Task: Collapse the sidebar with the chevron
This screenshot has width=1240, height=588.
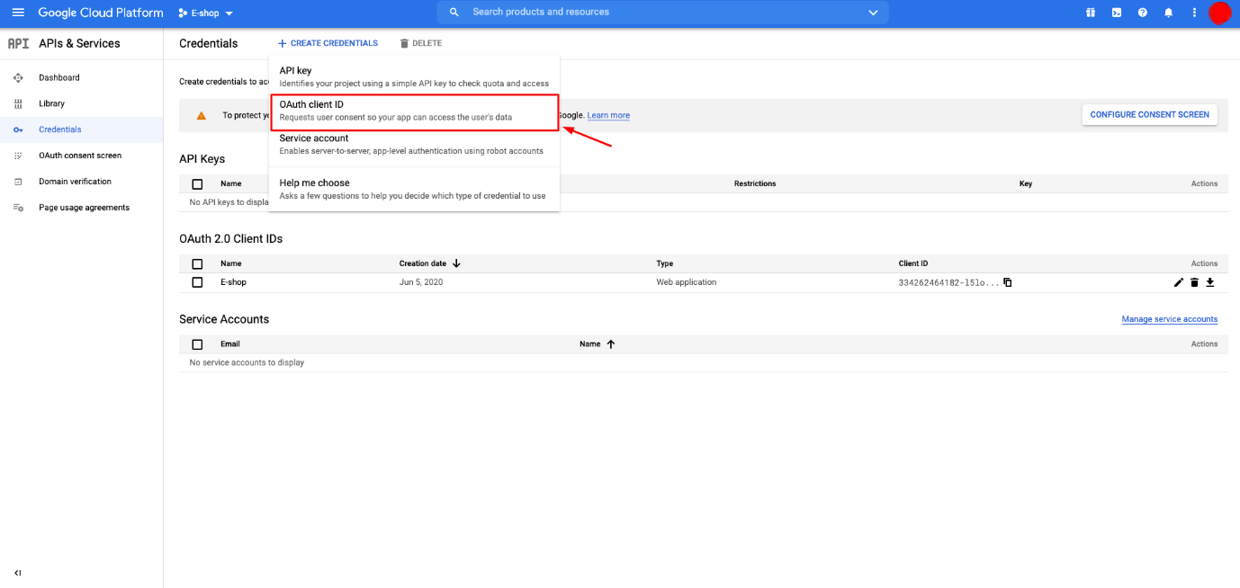Action: click(x=18, y=573)
